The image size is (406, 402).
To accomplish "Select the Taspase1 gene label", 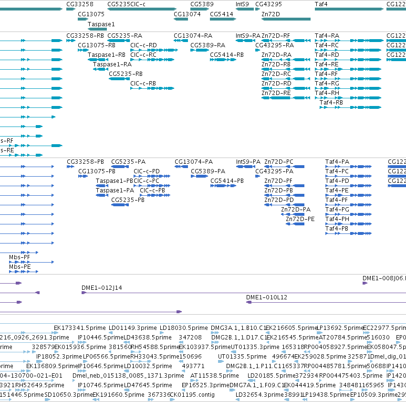I will click(x=101, y=24).
